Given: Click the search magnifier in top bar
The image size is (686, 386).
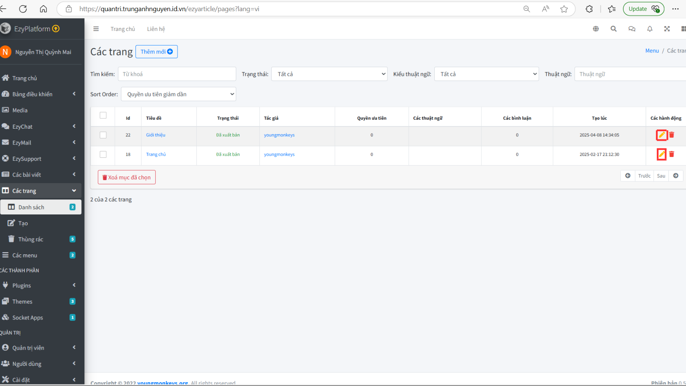Looking at the screenshot, I should pyautogui.click(x=614, y=29).
